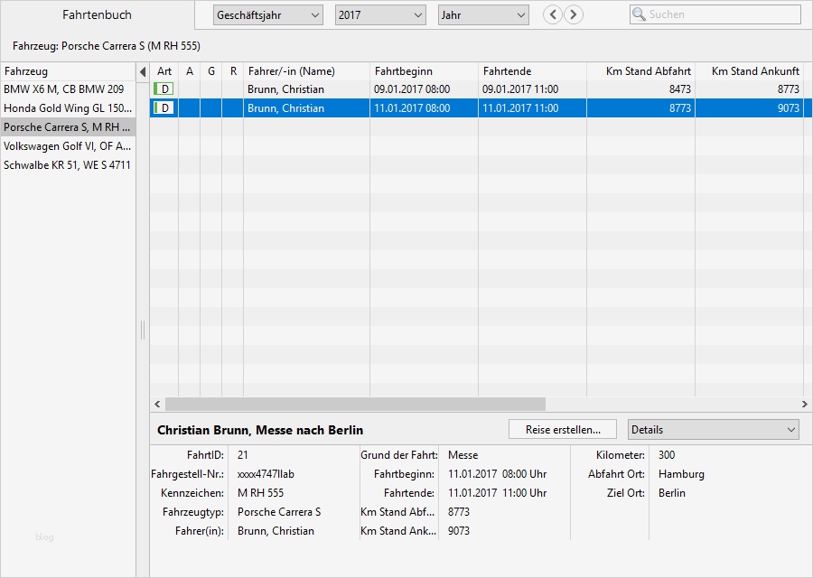
Task: Click Fahrtbeginn cell 09.01.2017 08:00
Action: [x=412, y=89]
